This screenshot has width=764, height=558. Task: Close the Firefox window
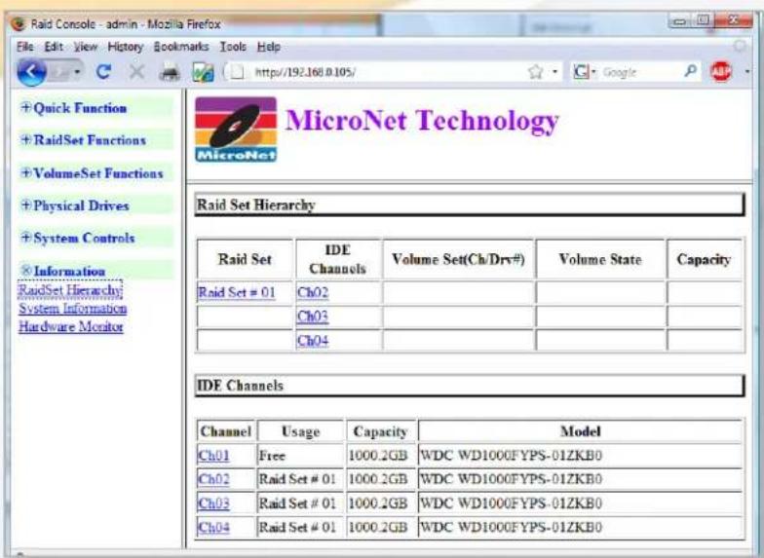pyautogui.click(x=734, y=20)
